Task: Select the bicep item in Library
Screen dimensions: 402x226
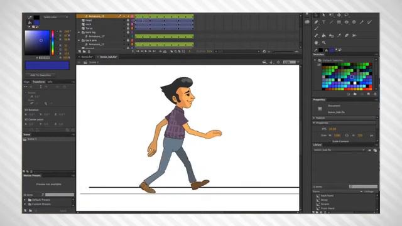Action: click(324, 200)
